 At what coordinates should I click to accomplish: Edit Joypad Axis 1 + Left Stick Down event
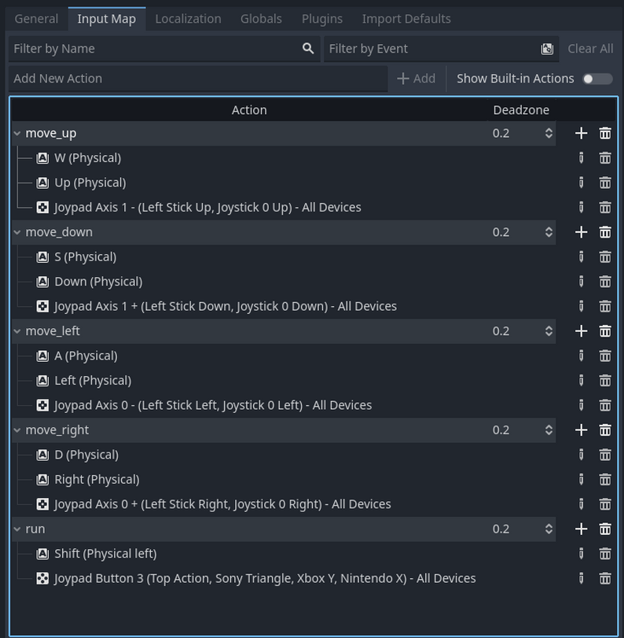[582, 306]
